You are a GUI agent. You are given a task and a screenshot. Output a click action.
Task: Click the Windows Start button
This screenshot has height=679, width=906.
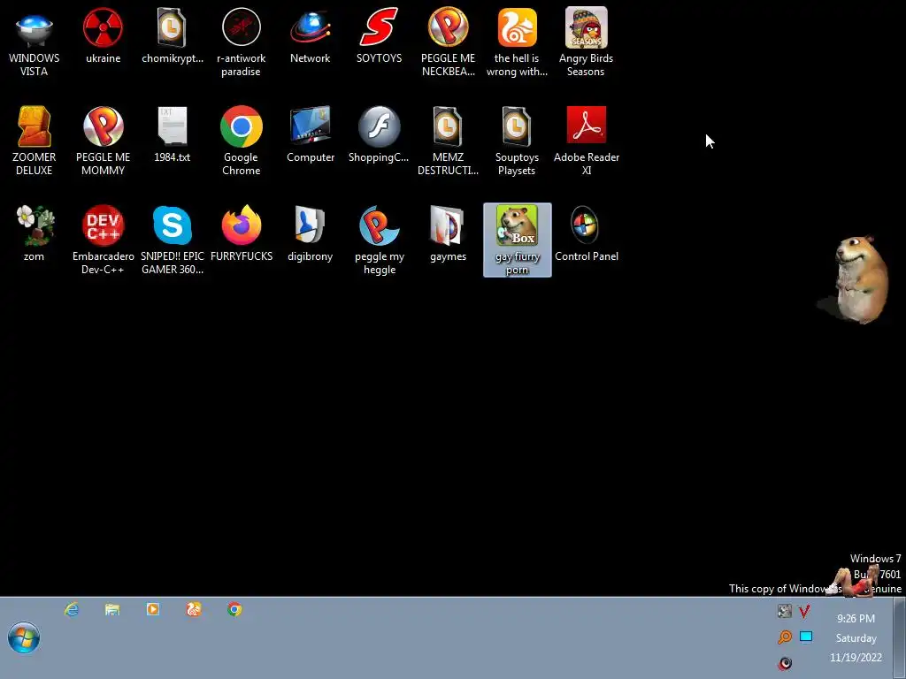point(24,637)
